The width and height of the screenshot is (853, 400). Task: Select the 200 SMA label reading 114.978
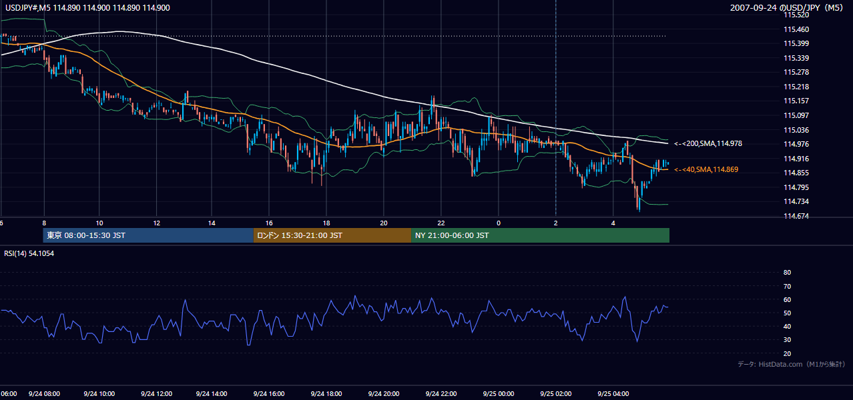click(708, 143)
